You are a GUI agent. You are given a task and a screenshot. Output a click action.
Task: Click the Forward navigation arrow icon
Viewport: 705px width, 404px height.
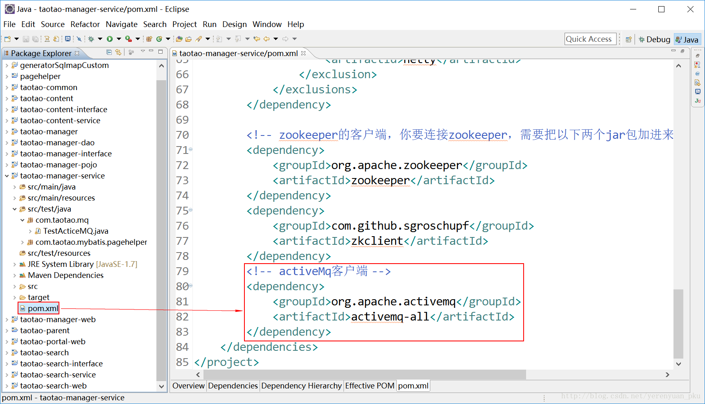pyautogui.click(x=285, y=39)
